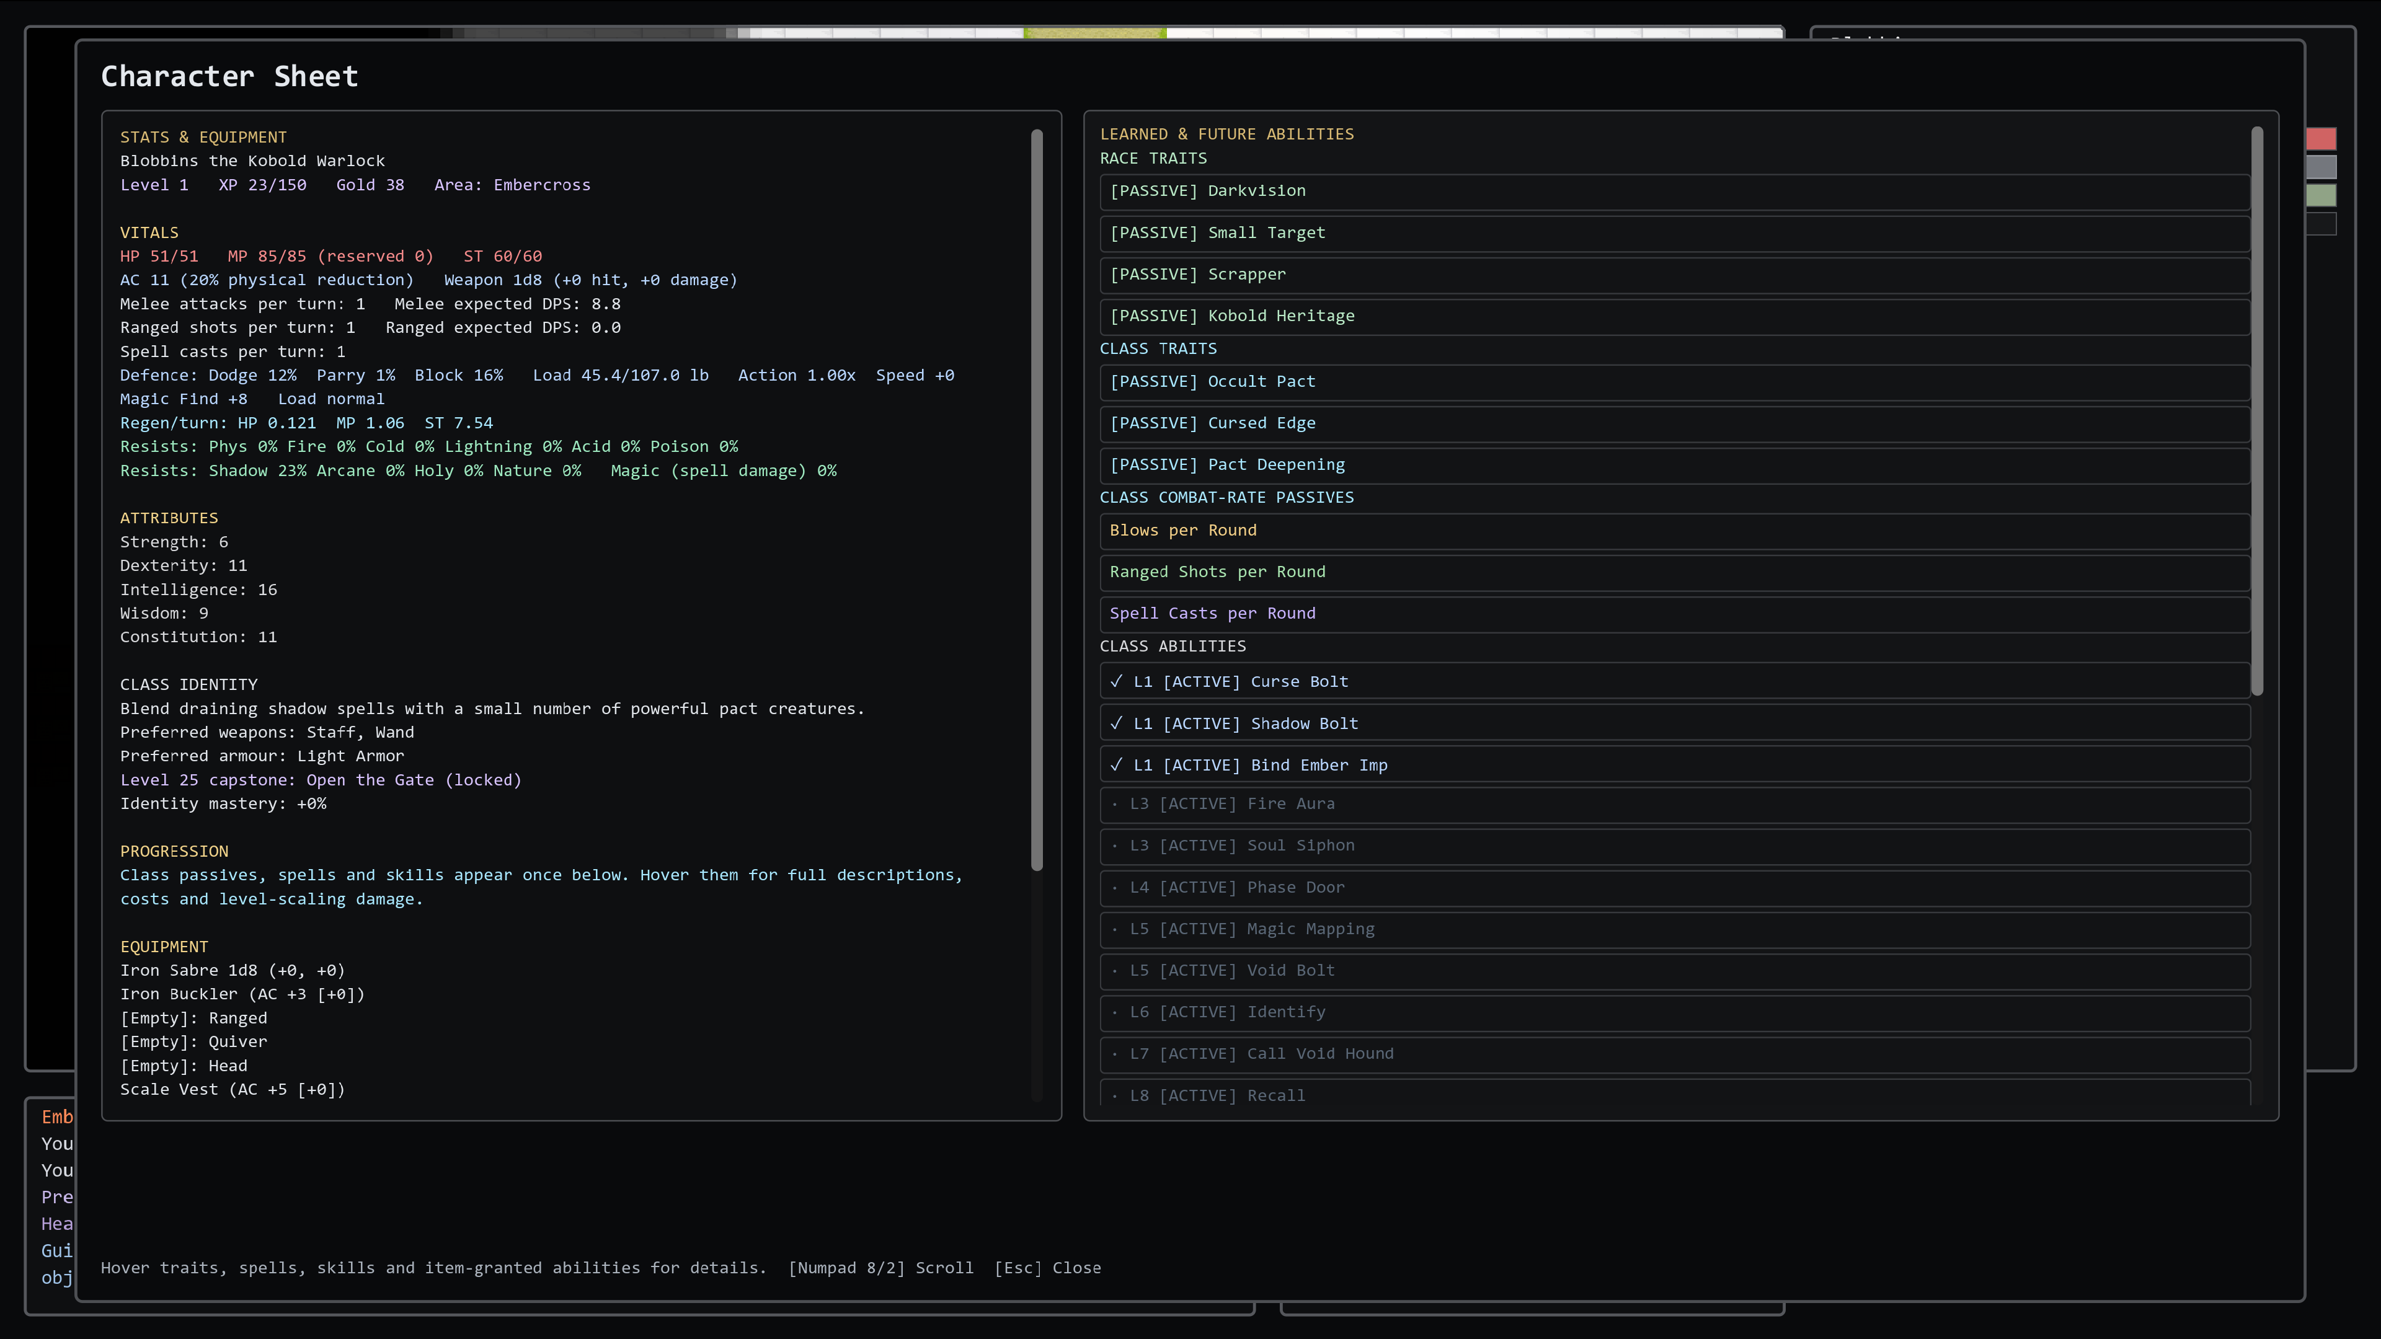This screenshot has width=2381, height=1339.
Task: Click the "ST 60/60" stamina value
Action: 503,256
